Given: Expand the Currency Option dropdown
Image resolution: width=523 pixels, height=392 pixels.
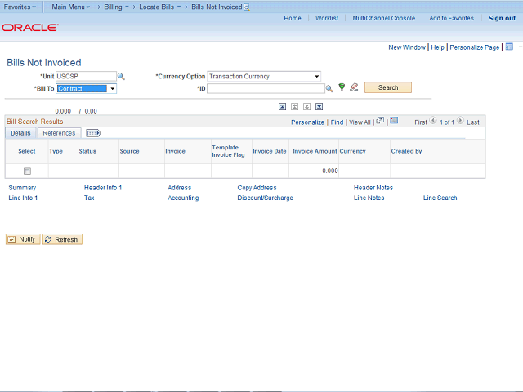Looking at the screenshot, I should coord(316,77).
